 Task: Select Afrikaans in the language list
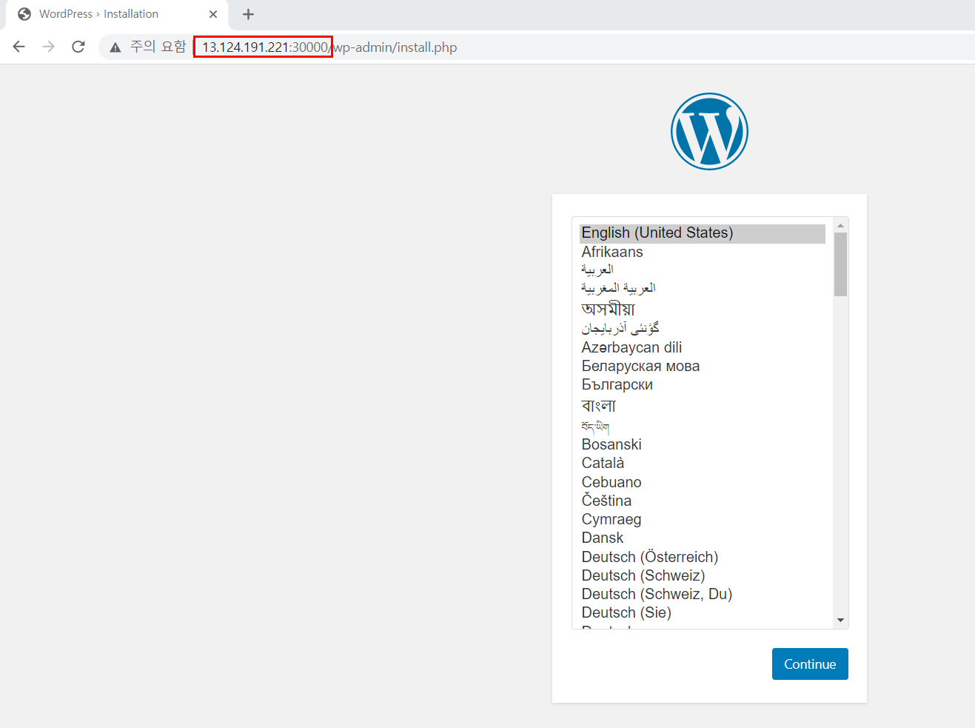(x=702, y=252)
